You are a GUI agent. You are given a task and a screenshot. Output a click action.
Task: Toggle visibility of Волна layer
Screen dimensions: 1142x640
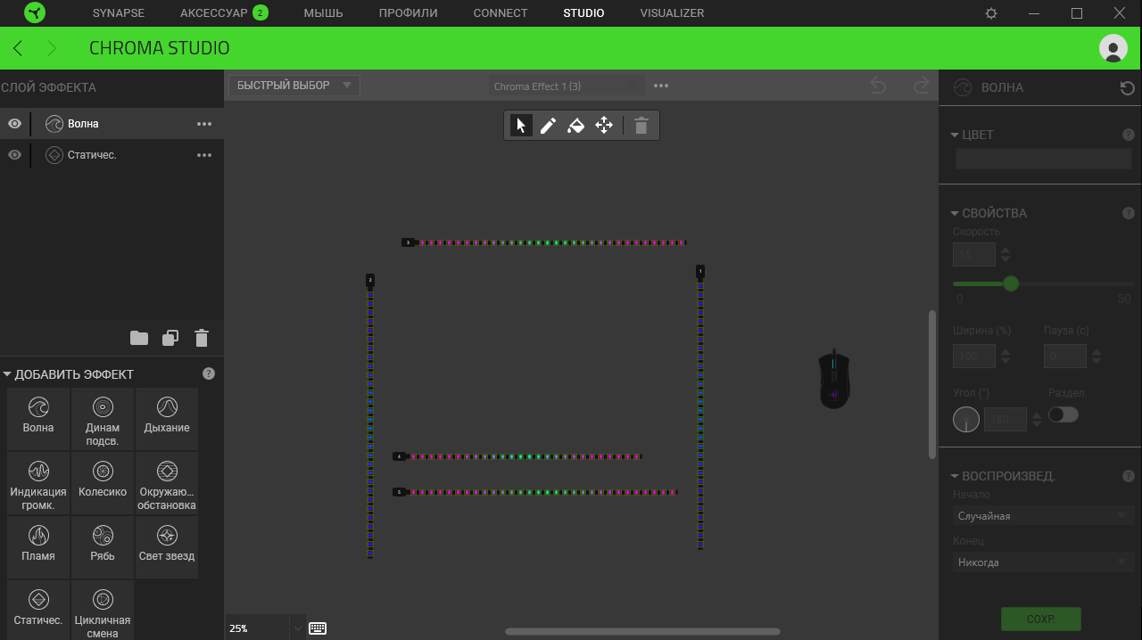click(14, 124)
